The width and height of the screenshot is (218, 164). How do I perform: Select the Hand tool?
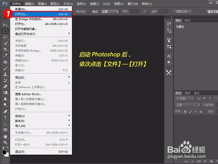pyautogui.click(x=5, y=136)
